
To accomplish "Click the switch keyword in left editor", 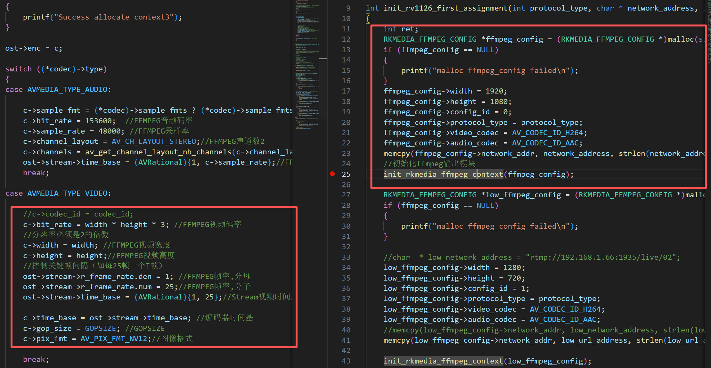I will point(19,69).
